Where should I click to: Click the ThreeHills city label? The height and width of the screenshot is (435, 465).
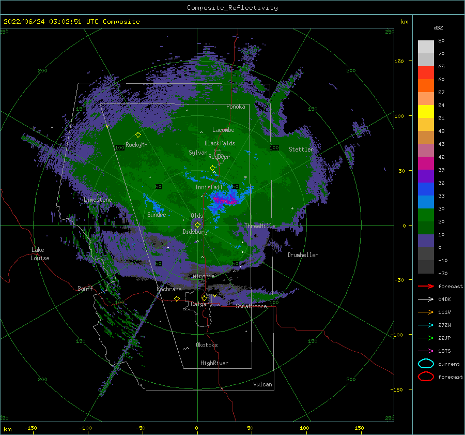pos(260,226)
